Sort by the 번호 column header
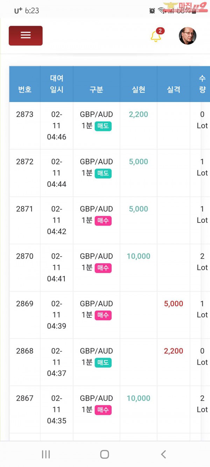 coord(25,89)
